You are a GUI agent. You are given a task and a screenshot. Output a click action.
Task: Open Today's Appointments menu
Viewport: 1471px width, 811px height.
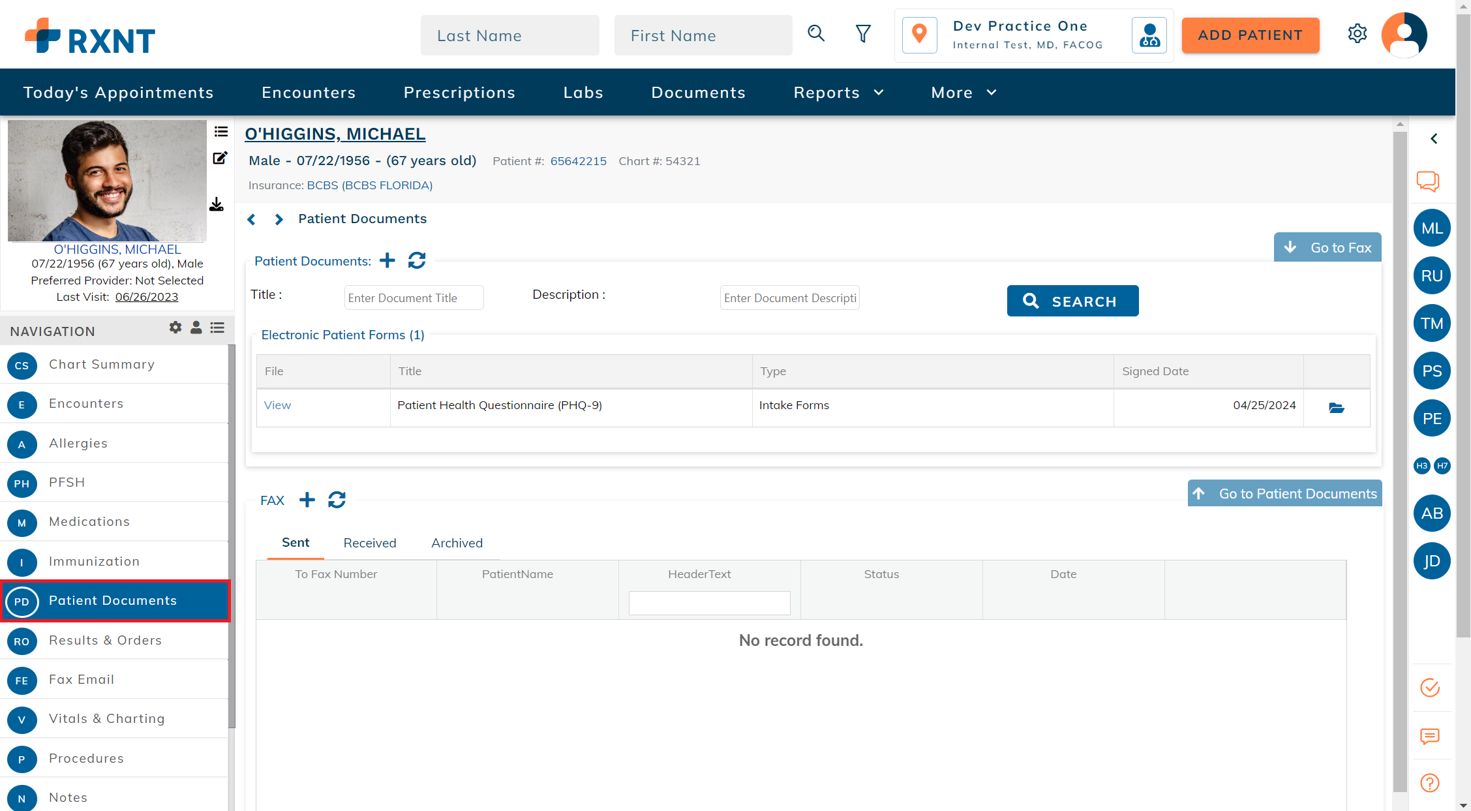tap(119, 93)
